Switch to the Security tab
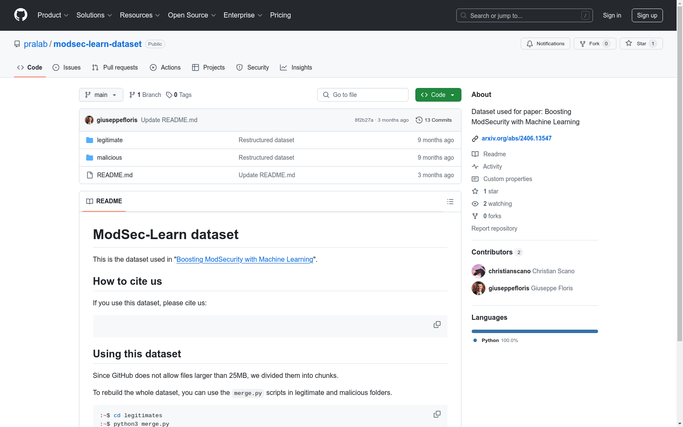The height and width of the screenshot is (427, 683). tap(253, 67)
